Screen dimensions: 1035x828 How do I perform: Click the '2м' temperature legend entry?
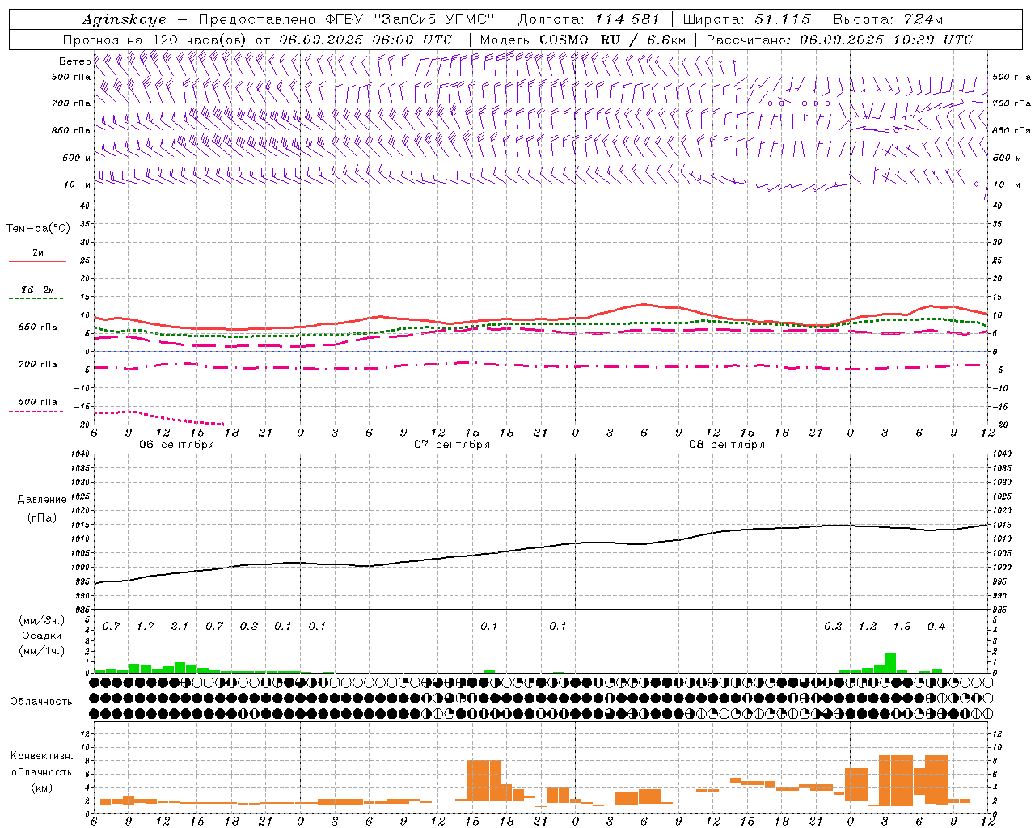pyautogui.click(x=38, y=253)
